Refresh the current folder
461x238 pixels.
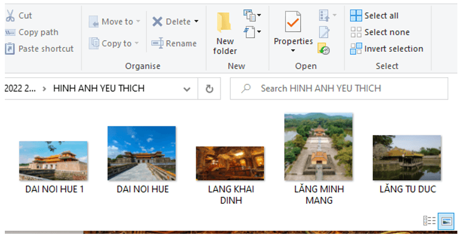pyautogui.click(x=209, y=89)
